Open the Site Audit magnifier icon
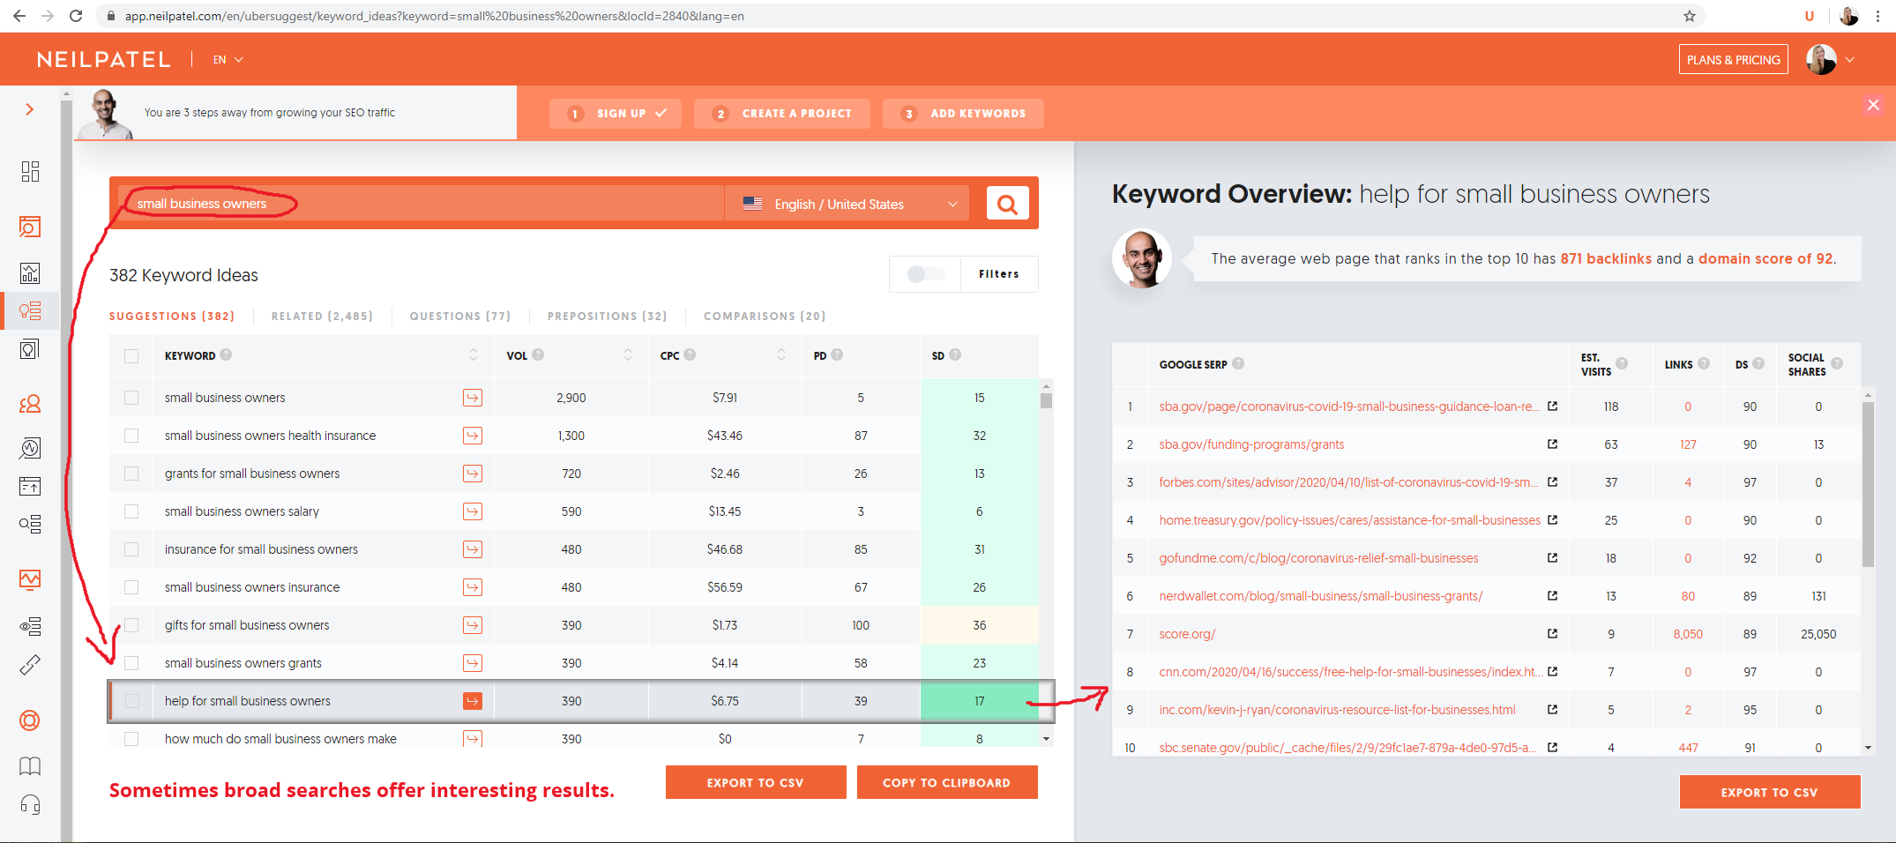Viewport: 1896px width, 843px height. click(x=30, y=448)
